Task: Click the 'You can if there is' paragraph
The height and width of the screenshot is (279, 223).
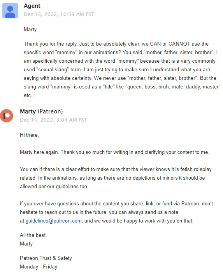Action: coord(116,178)
